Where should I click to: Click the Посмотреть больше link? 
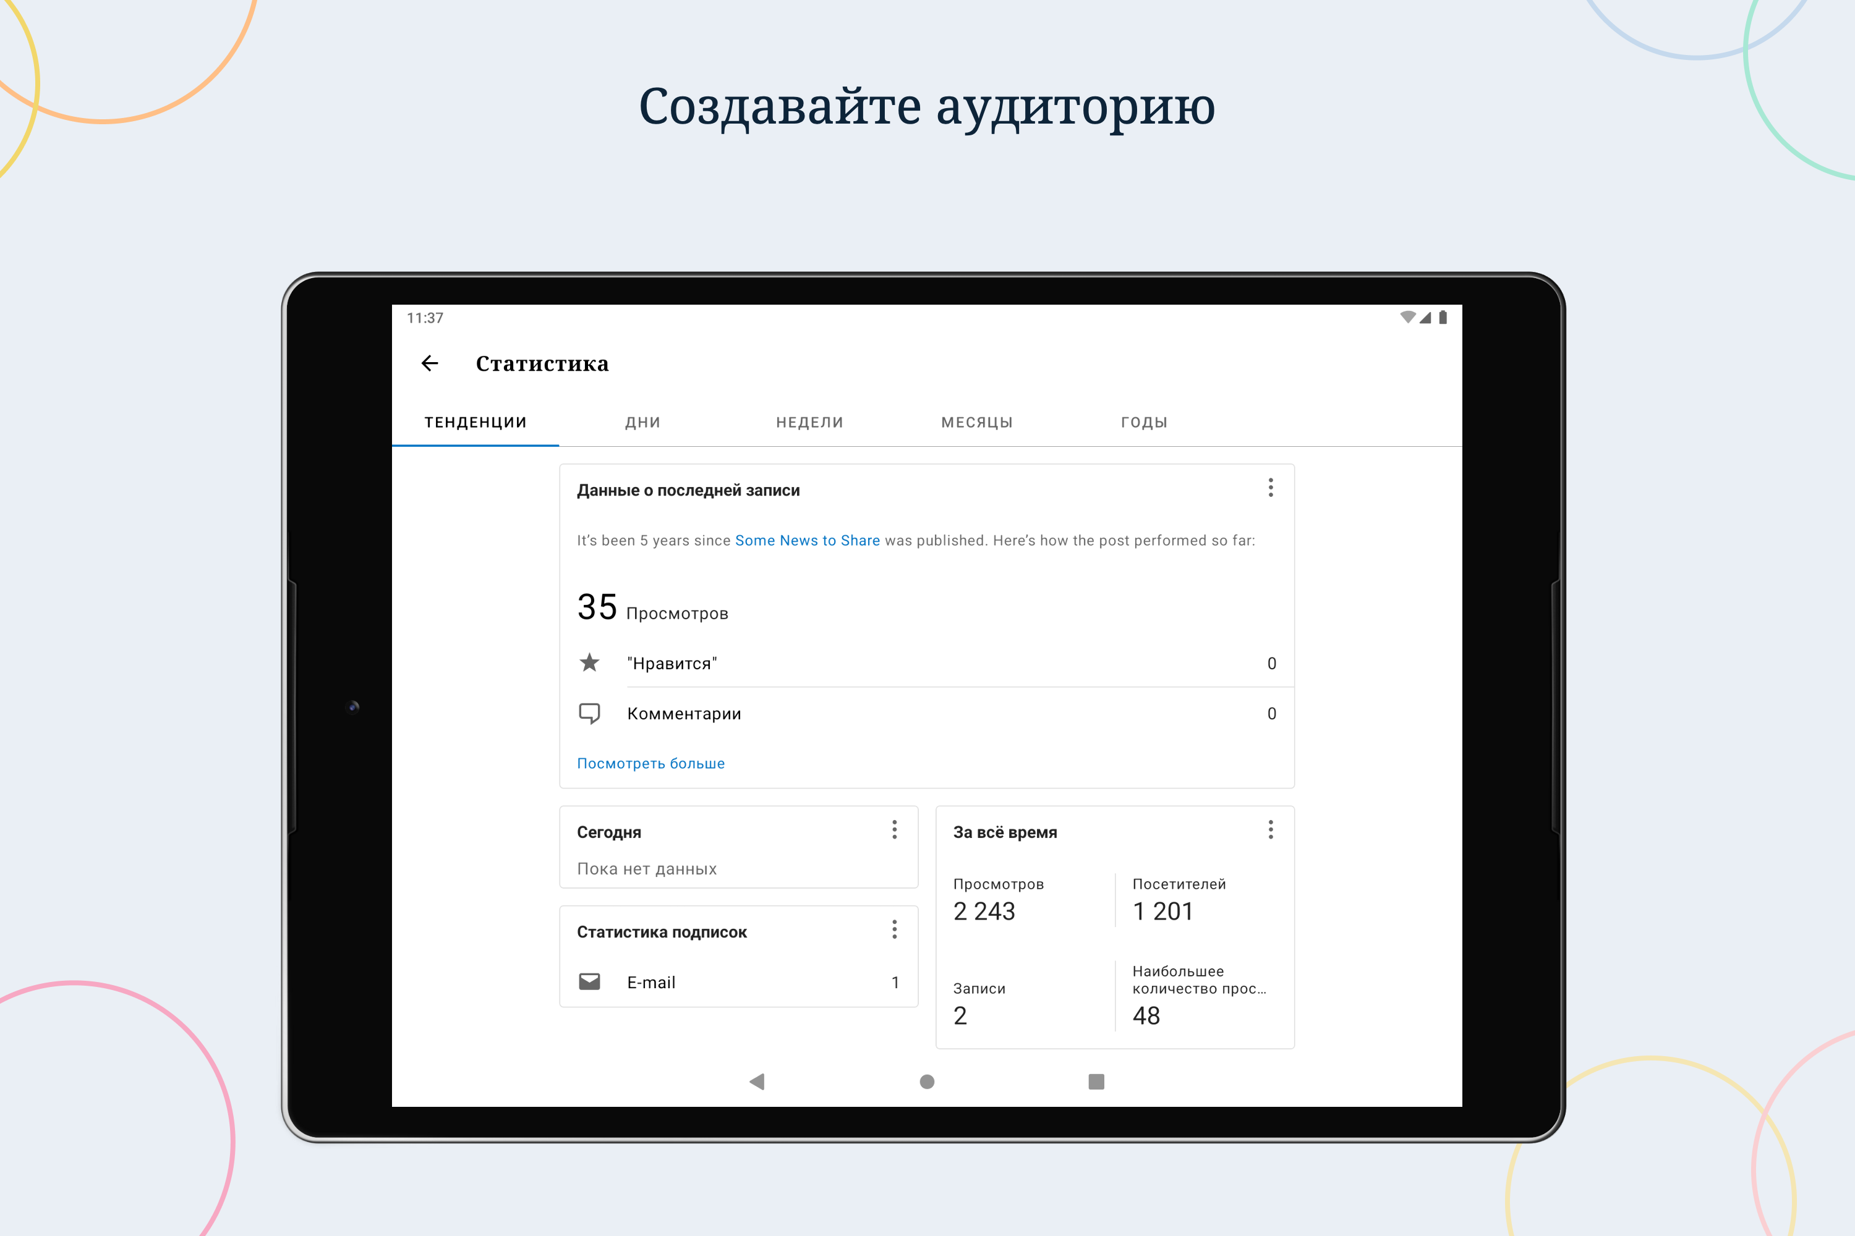pyautogui.click(x=650, y=764)
